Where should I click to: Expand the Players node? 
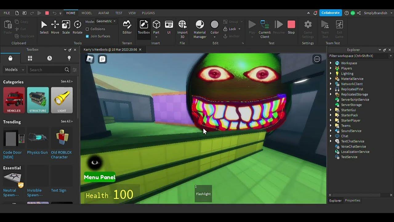point(331,68)
